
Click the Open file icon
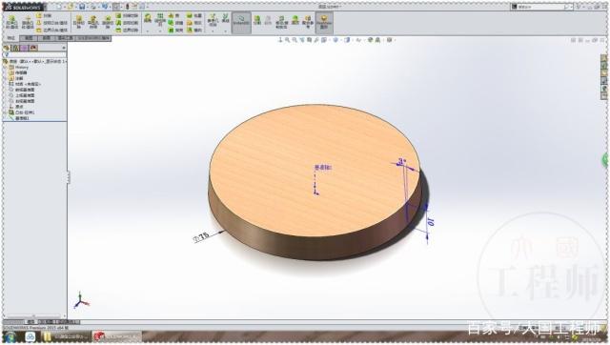click(x=71, y=7)
